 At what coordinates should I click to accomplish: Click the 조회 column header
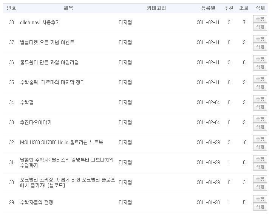tap(244, 8)
